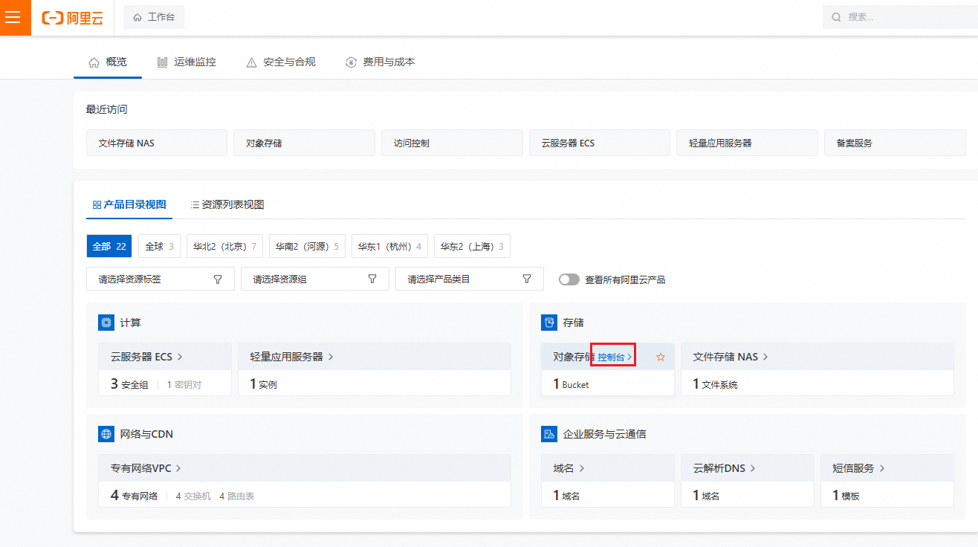The height and width of the screenshot is (547, 978).
Task: Open the 请选择产品类目 dropdown
Action: click(470, 279)
